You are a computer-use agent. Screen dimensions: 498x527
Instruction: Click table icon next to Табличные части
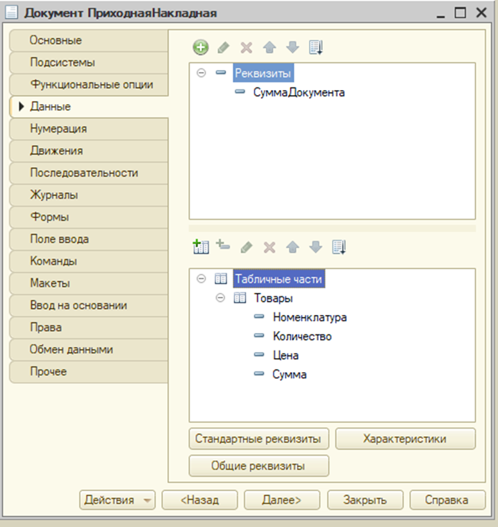point(221,279)
